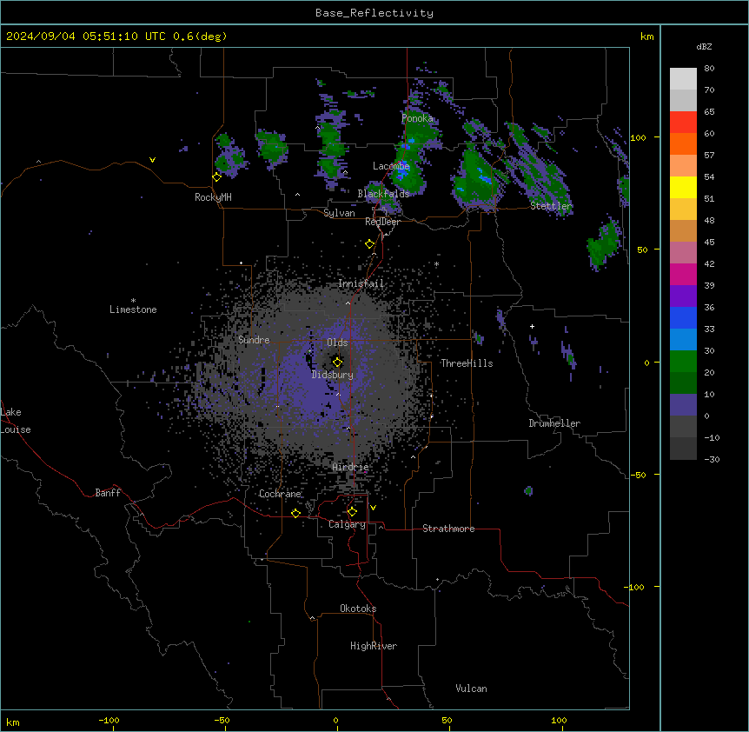Click the dBZ legend heading
749x732 pixels.
(x=704, y=47)
